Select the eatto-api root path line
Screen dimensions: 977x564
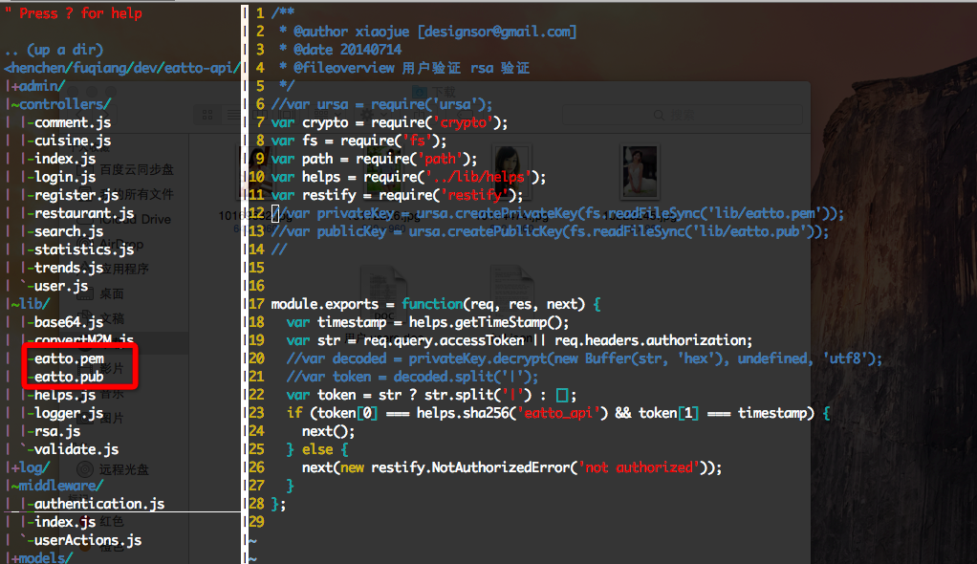click(121, 68)
